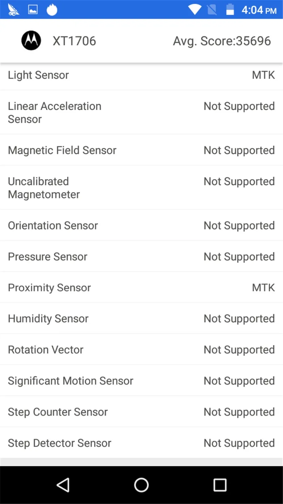The width and height of the screenshot is (283, 504).
Task: Select the Pressure Sensor row
Action: pos(141,256)
